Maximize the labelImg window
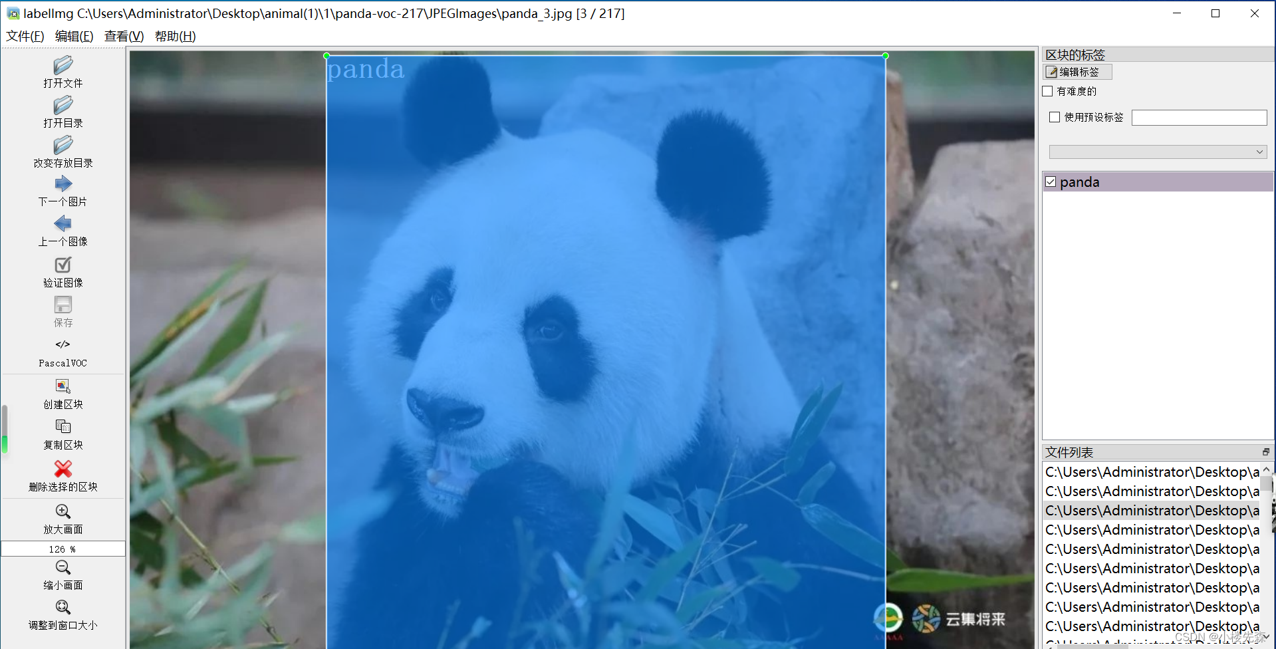The height and width of the screenshot is (649, 1276). (1215, 13)
